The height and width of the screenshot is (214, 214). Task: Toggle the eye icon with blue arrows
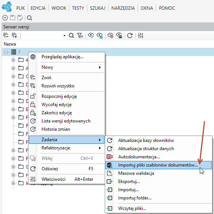[91, 35]
